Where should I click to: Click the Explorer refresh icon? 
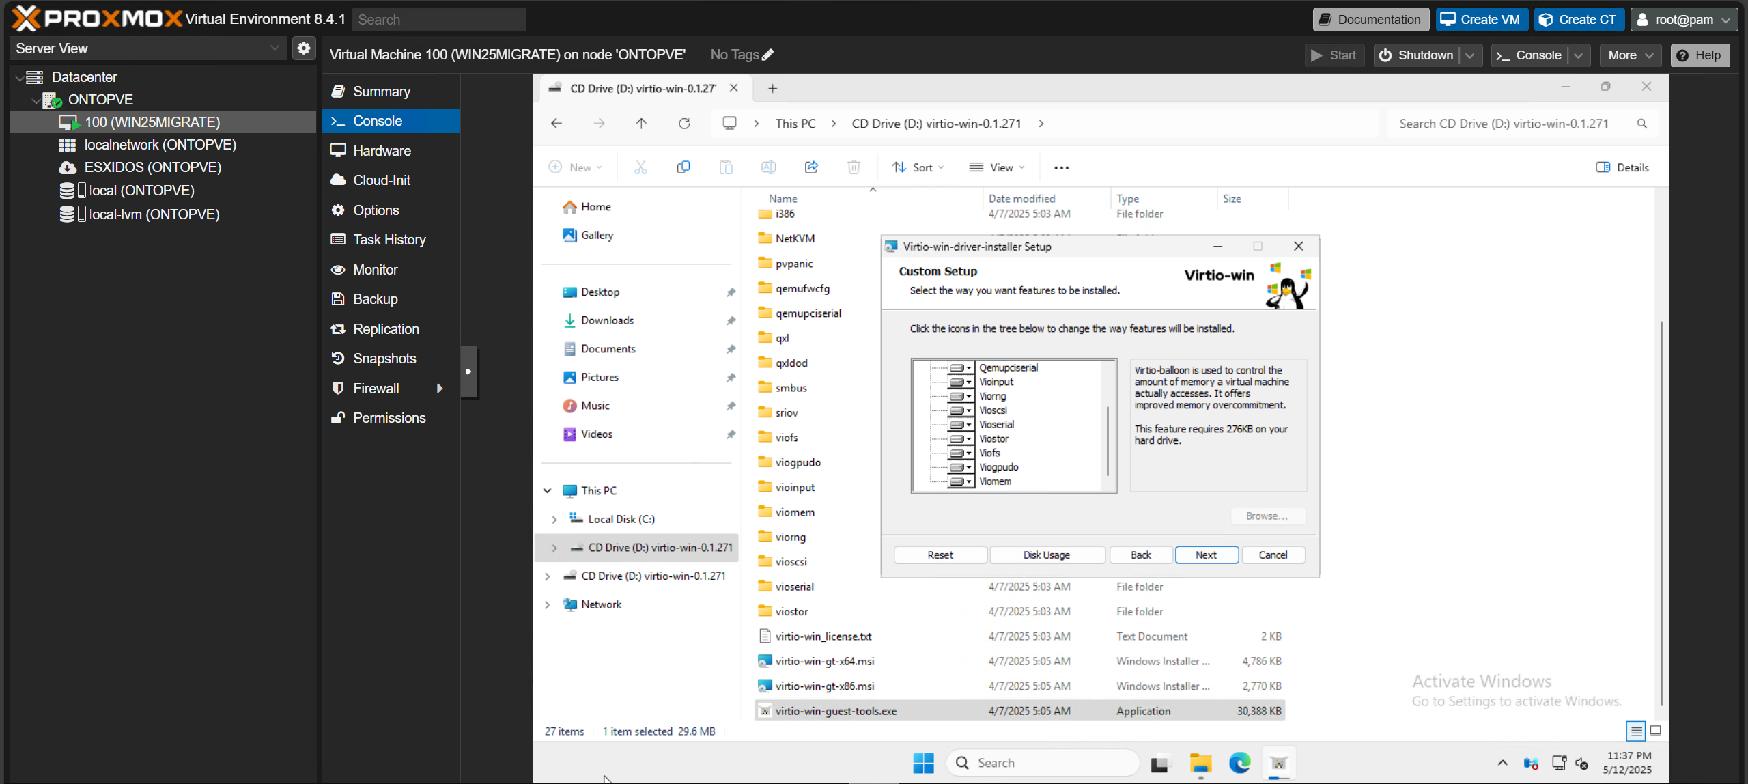tap(684, 124)
